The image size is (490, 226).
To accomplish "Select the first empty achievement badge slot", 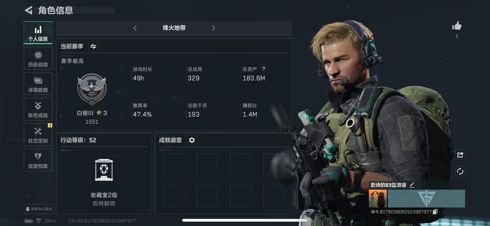I will [174, 164].
